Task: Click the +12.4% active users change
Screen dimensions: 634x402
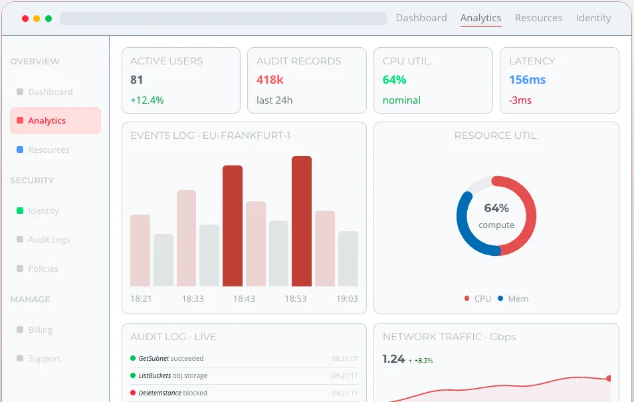Action: point(147,100)
